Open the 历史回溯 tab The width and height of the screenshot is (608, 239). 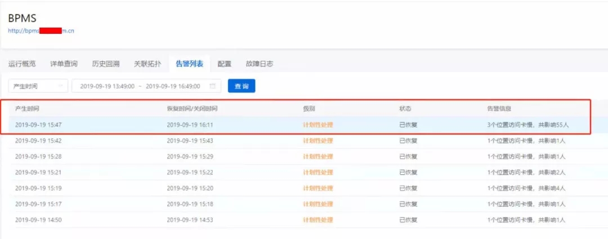click(x=106, y=64)
